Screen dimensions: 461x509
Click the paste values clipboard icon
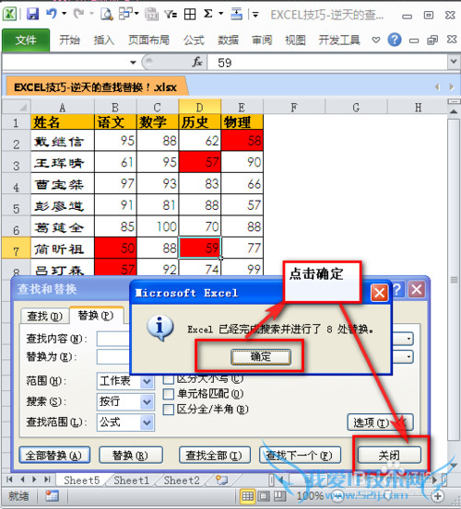(x=151, y=14)
